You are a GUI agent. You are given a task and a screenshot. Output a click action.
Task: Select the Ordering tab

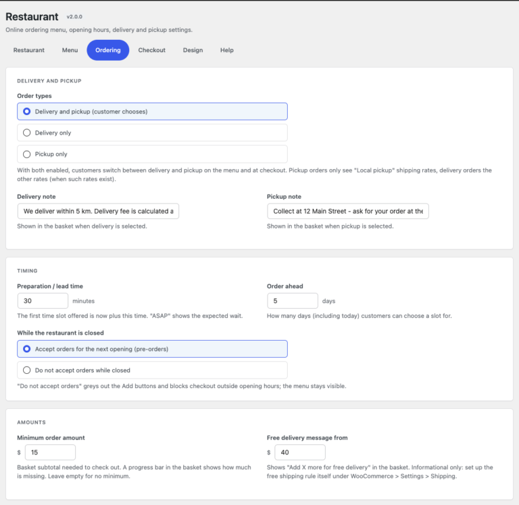pos(108,50)
